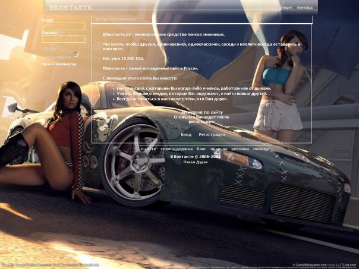
Task: Click Регистрация link in welcome box
Action: point(212,134)
